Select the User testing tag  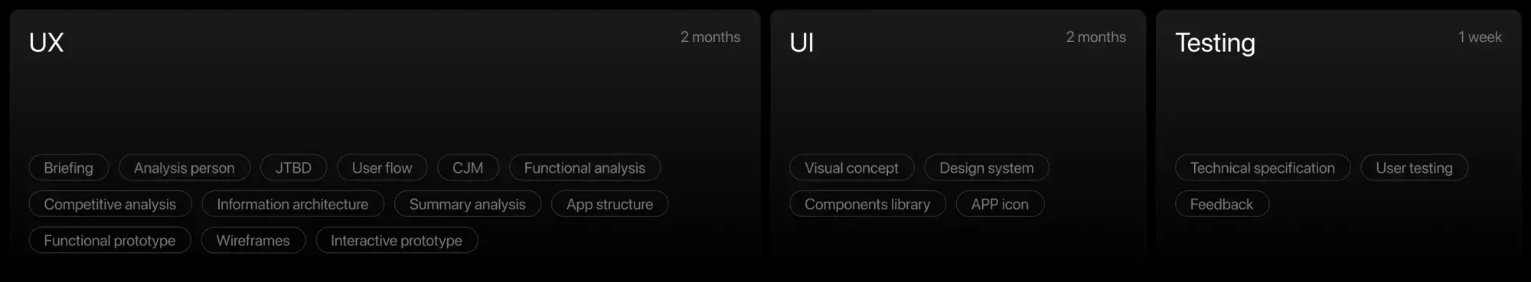[1414, 168]
